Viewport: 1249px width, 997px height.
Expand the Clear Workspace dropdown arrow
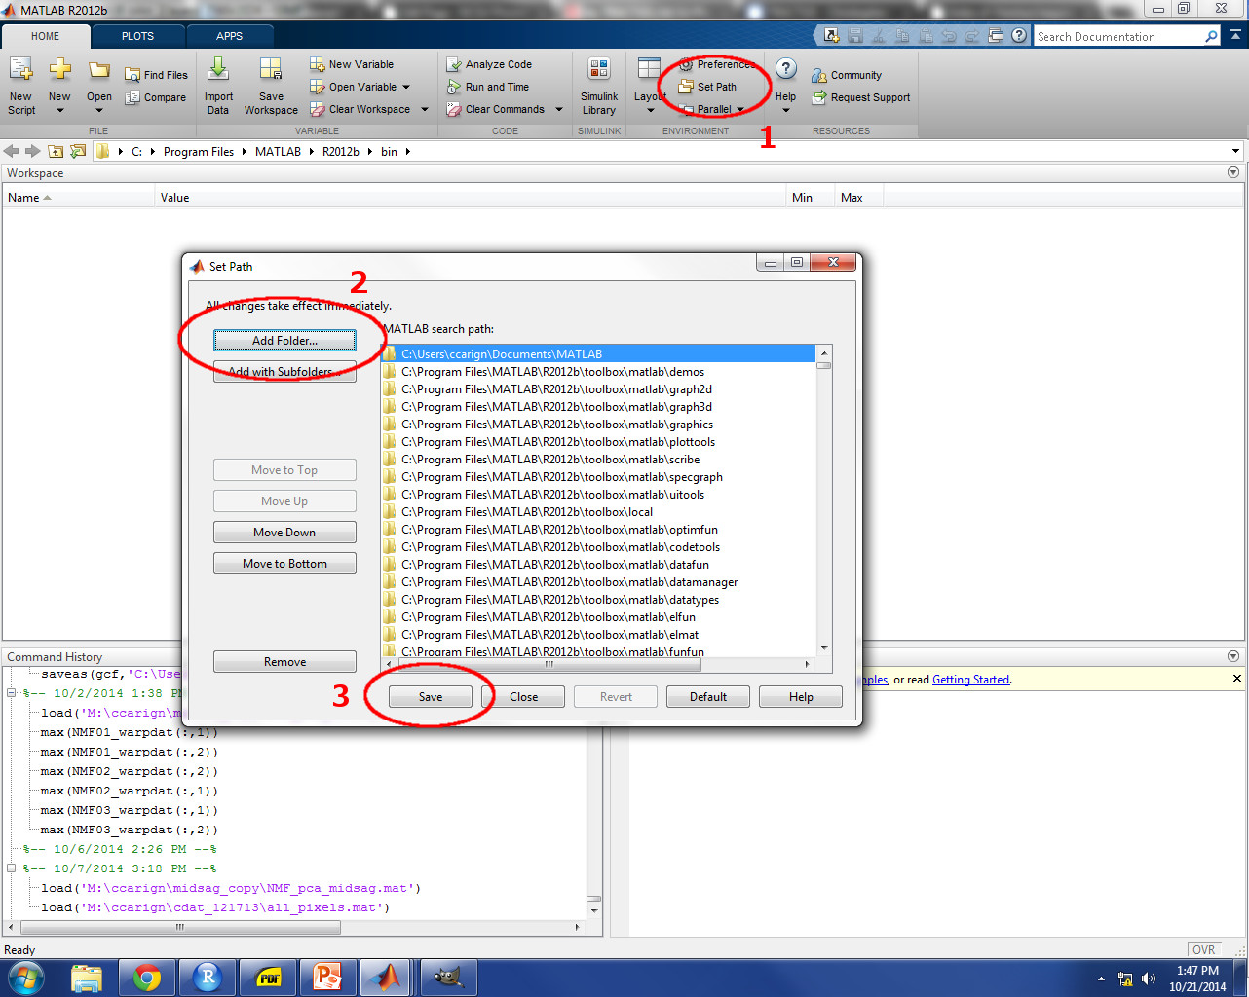click(x=424, y=109)
